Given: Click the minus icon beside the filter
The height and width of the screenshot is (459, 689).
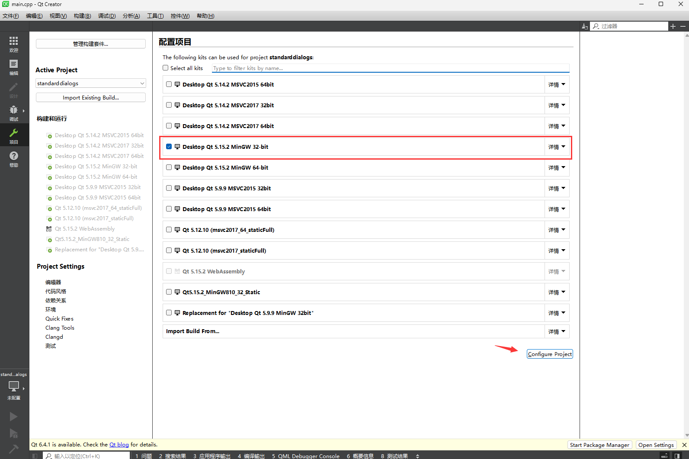Looking at the screenshot, I should 683,26.
